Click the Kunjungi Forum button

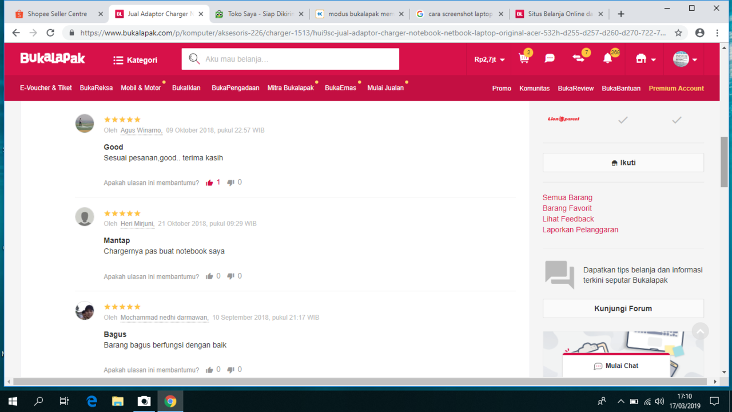623,308
